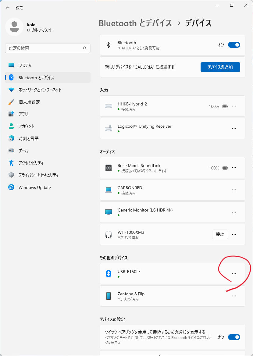Select Bluetooth とデバイス in sidebar
253x356 pixels.
click(48, 78)
